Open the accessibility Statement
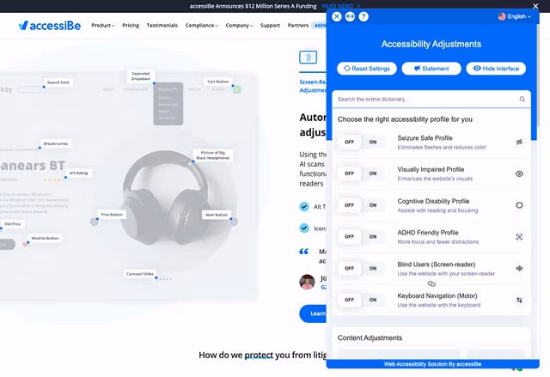 [431, 69]
